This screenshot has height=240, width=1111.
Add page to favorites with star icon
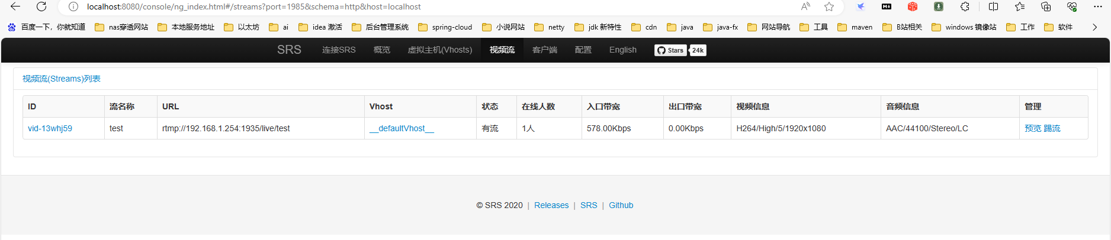829,7
